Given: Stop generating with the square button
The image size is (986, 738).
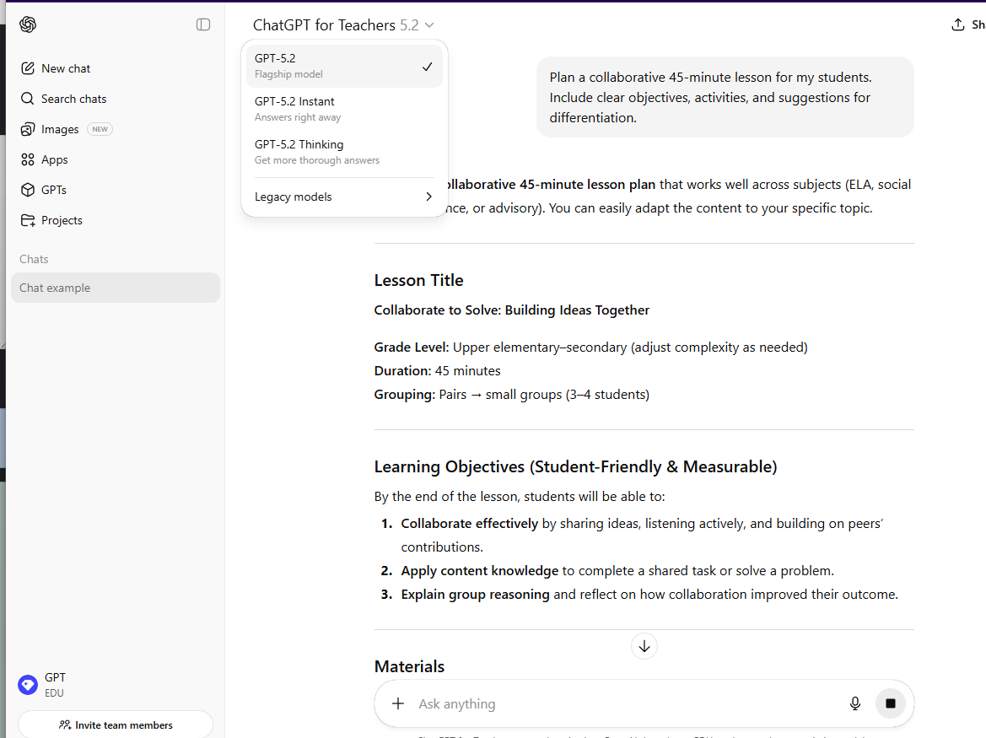Looking at the screenshot, I should click(x=890, y=703).
